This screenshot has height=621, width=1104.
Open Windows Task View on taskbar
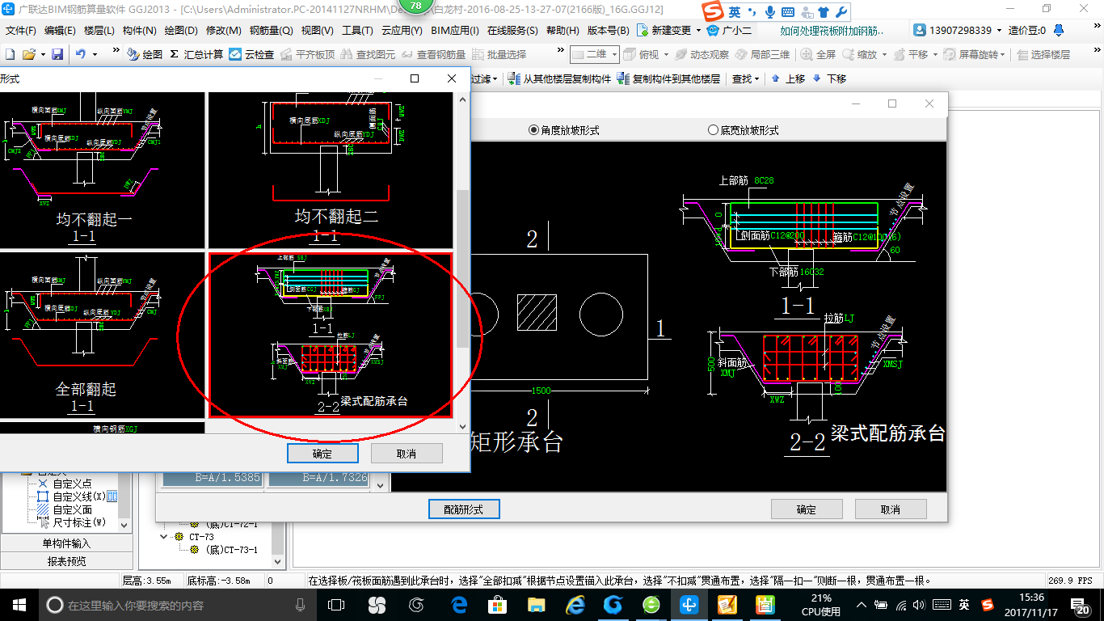[336, 605]
